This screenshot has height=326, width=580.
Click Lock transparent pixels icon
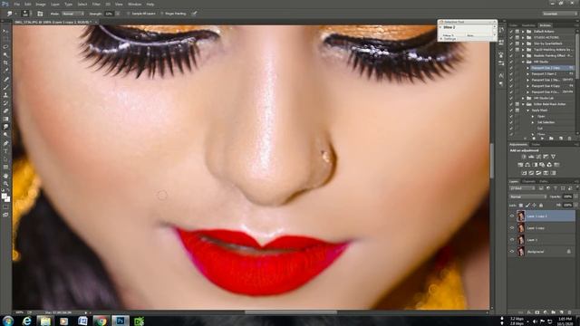point(521,206)
